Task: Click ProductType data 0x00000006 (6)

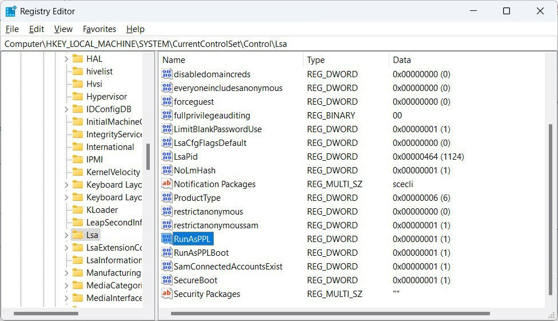Action: click(421, 198)
